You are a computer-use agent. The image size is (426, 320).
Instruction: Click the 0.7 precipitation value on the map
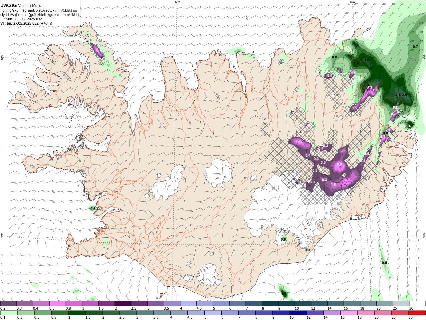415,47
